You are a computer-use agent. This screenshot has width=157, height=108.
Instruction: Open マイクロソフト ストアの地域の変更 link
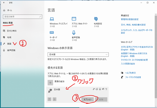coord(134,60)
